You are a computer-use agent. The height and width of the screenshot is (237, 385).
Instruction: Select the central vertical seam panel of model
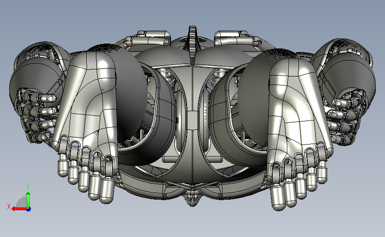pyautogui.click(x=193, y=121)
